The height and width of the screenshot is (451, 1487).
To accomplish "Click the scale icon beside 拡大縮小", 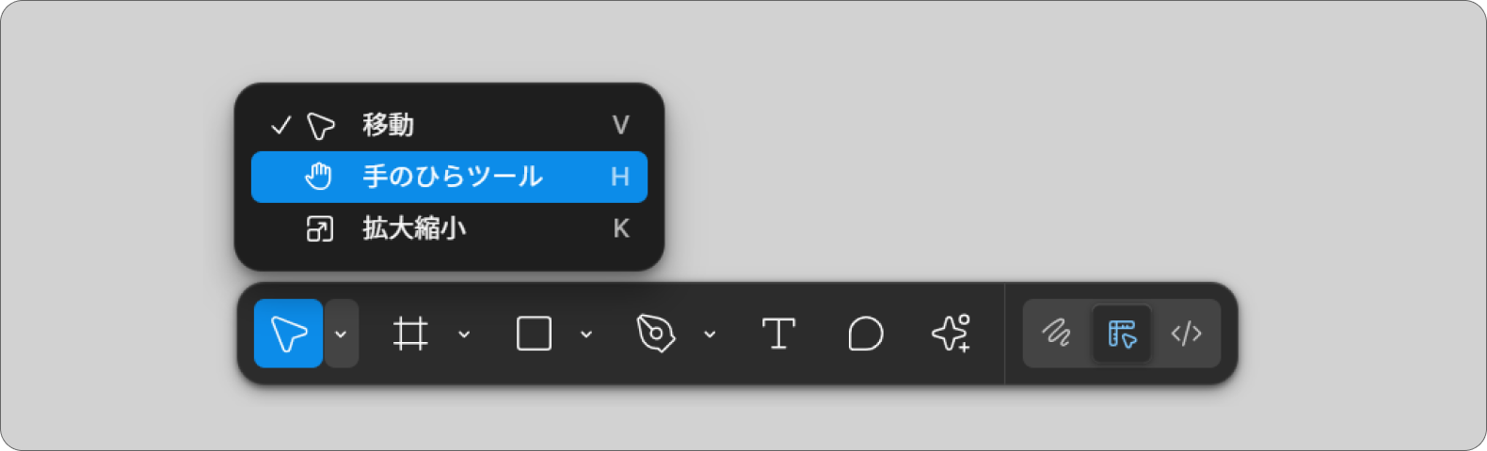I will click(x=320, y=228).
